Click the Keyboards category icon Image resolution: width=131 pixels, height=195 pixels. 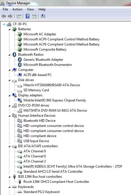coord(14,187)
